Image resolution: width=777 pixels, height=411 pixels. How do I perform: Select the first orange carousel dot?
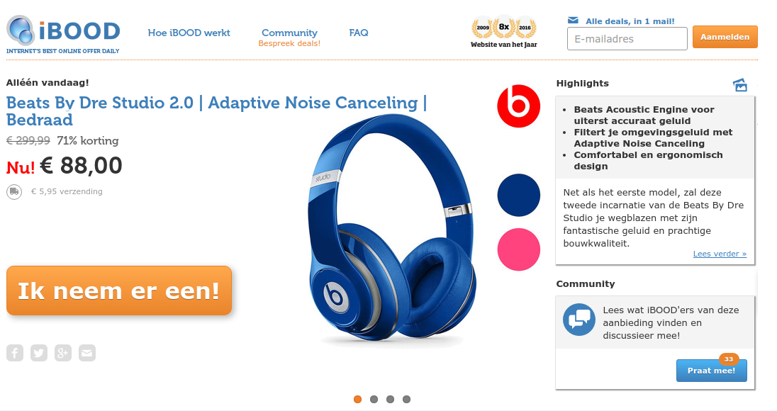click(x=358, y=399)
